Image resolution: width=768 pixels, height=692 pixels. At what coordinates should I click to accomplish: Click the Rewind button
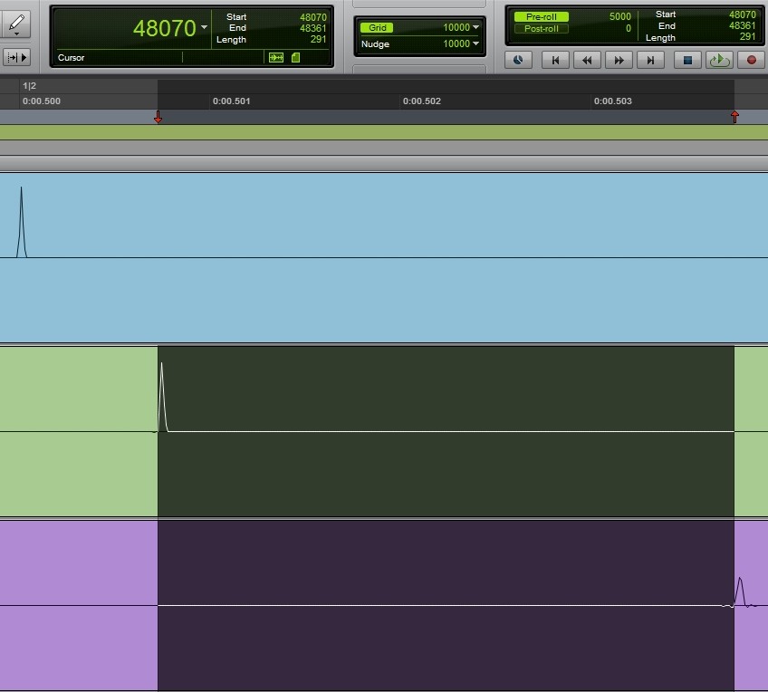[x=587, y=60]
